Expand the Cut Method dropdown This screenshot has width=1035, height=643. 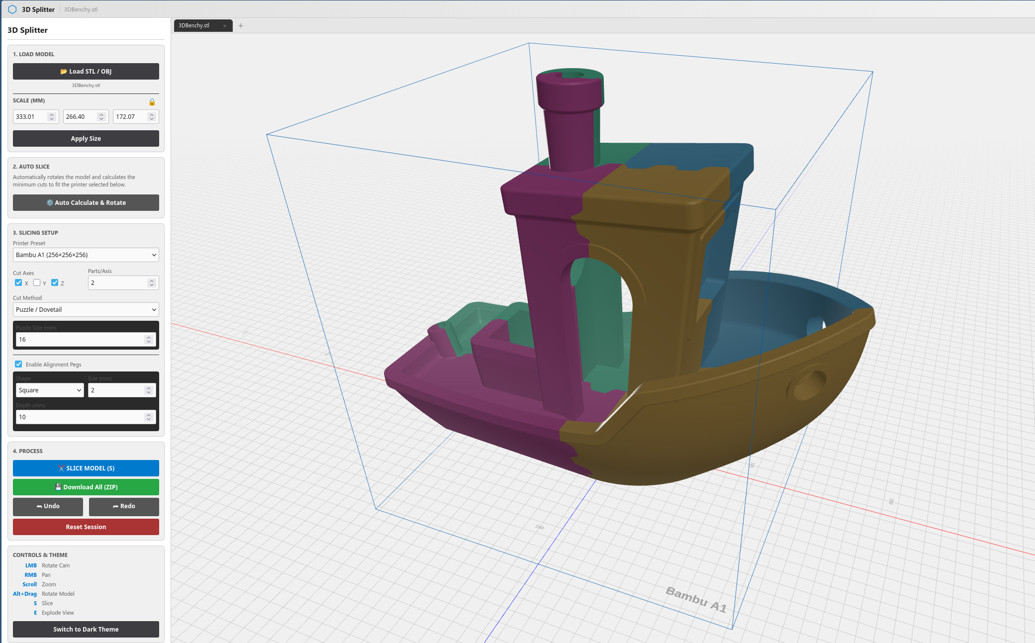pyautogui.click(x=86, y=310)
